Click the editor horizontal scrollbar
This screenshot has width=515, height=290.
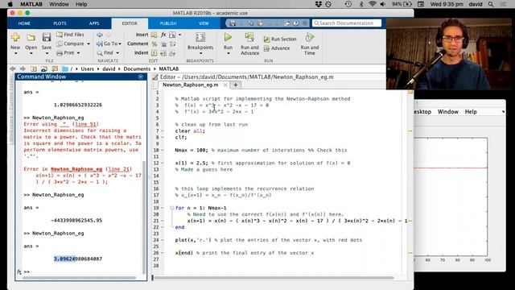[274, 278]
